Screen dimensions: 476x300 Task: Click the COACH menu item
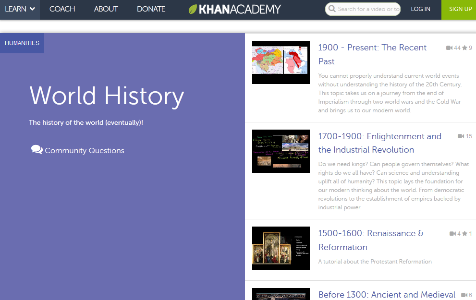(x=62, y=9)
